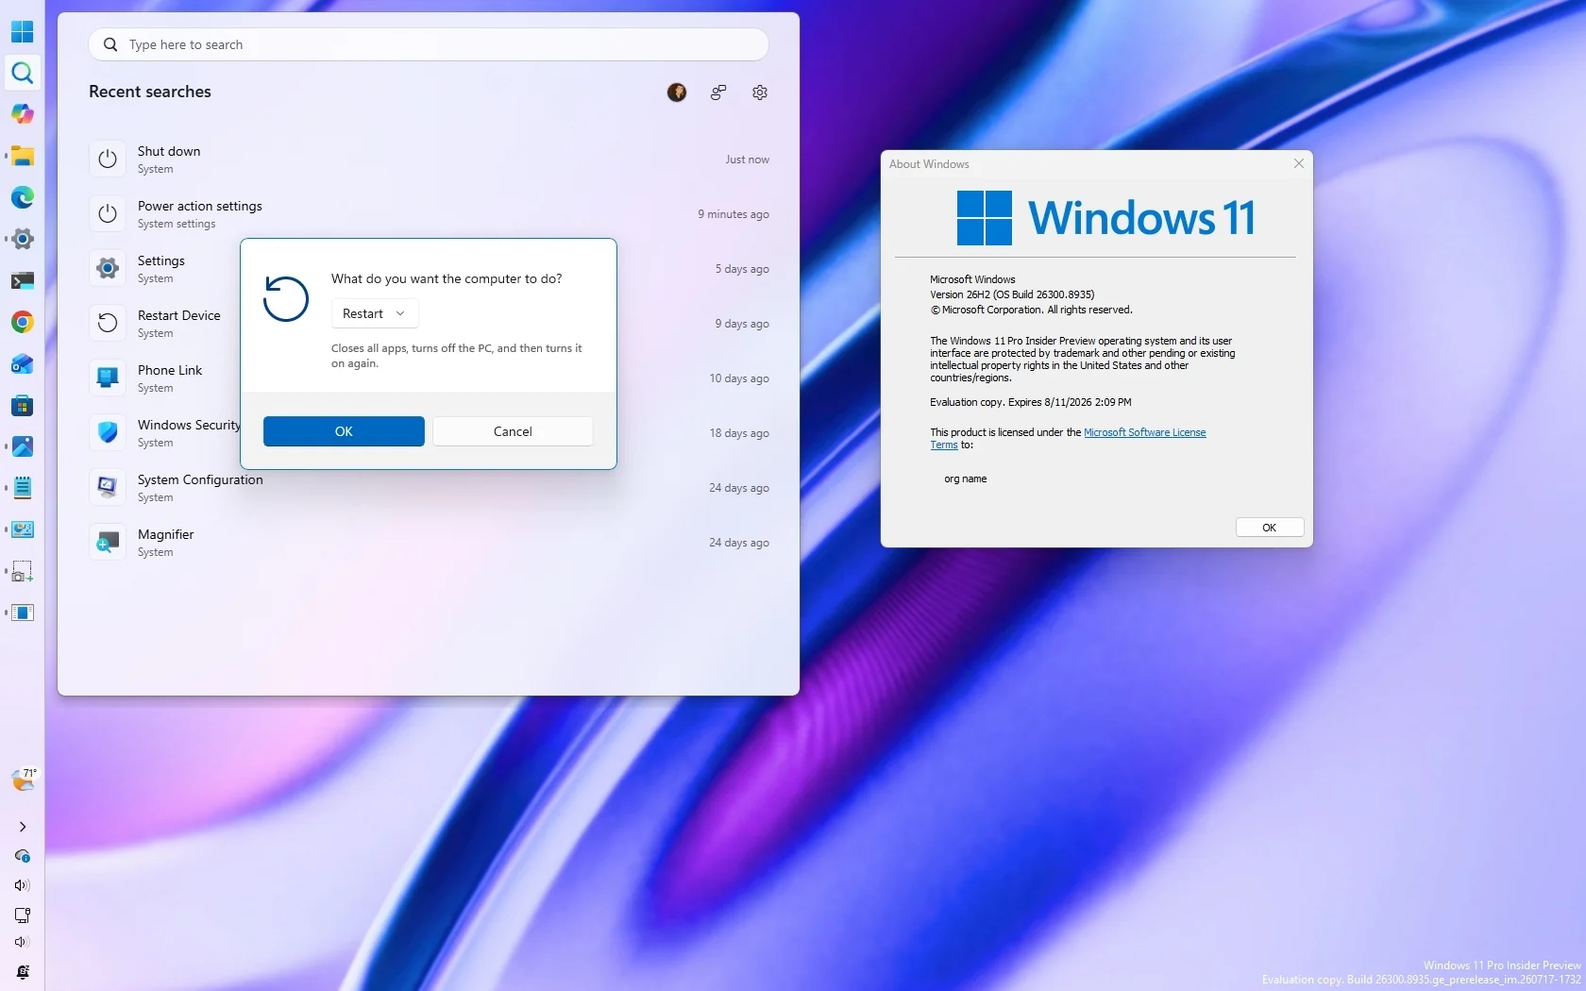The image size is (1586, 991).
Task: Open Power action settings recent search
Action: (x=429, y=214)
